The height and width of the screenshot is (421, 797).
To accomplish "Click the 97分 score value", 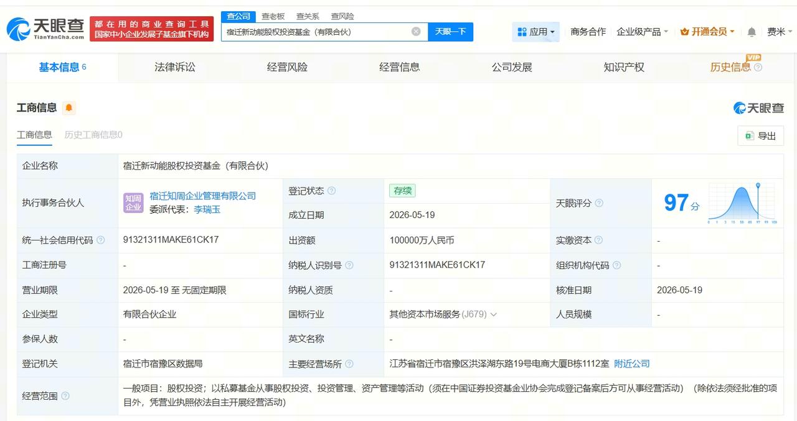I will (x=681, y=203).
